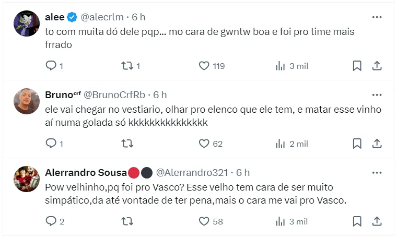Open @alecrlm profile handle link

[x=102, y=17]
